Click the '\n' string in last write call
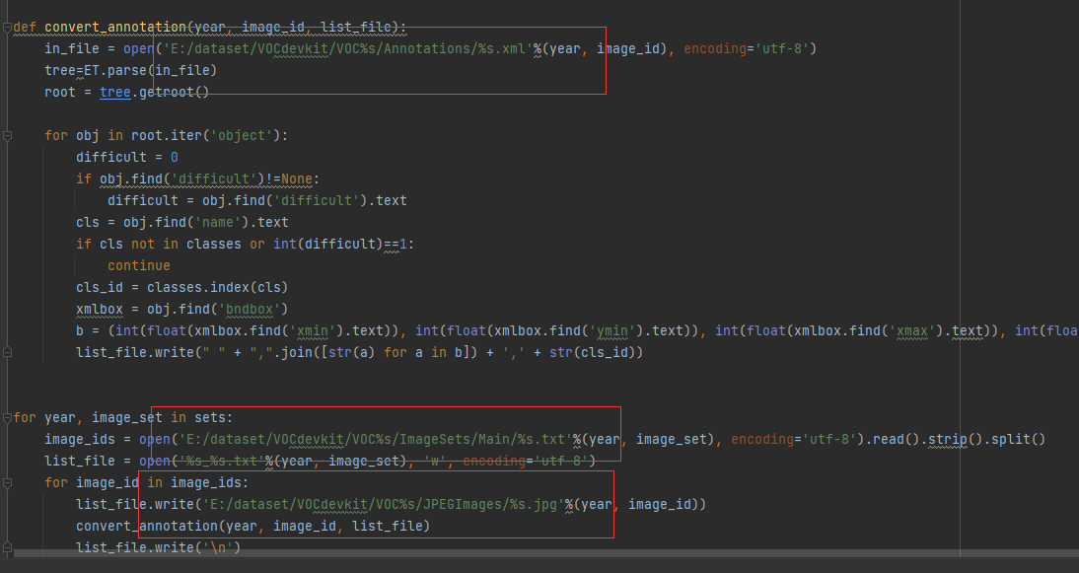Viewport: 1079px width, 573px height. 217,547
